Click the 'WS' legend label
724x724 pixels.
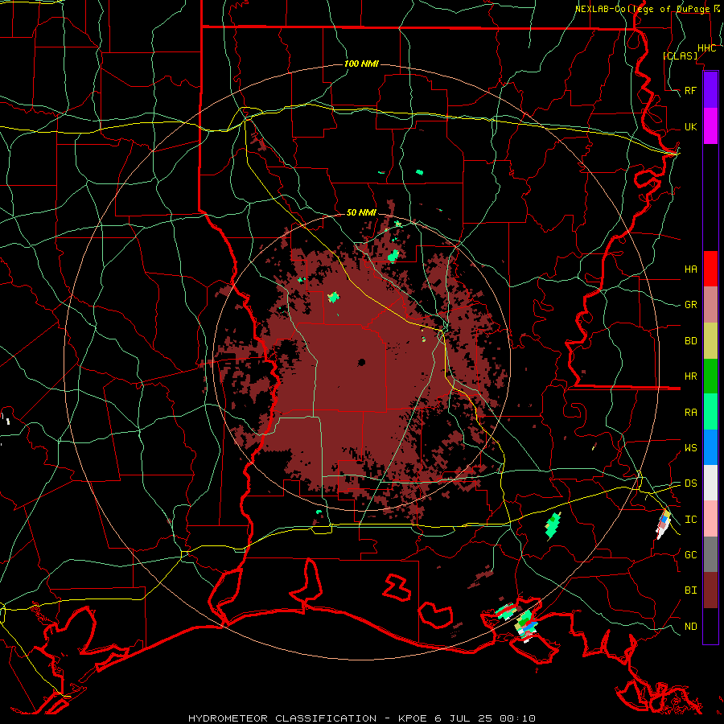[690, 448]
